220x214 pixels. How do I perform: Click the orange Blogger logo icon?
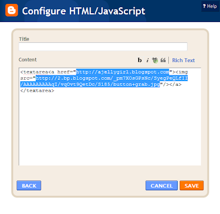point(12,10)
